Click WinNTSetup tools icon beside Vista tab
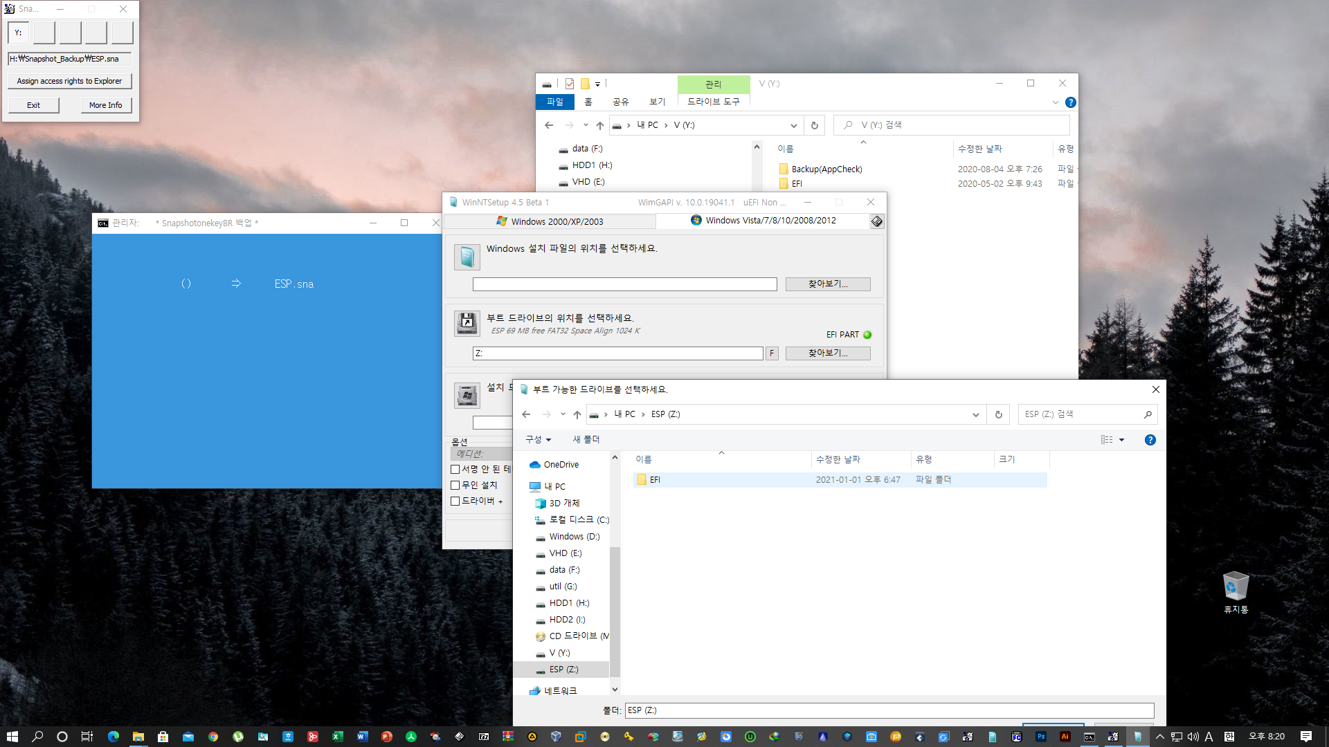 [x=877, y=221]
